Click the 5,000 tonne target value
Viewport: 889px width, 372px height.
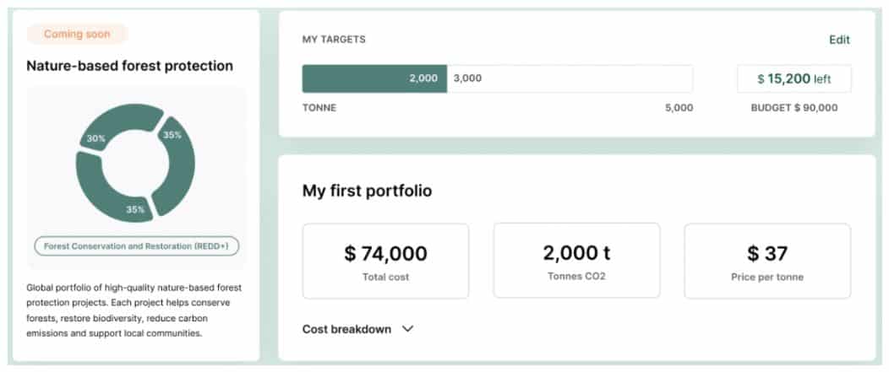tap(679, 108)
